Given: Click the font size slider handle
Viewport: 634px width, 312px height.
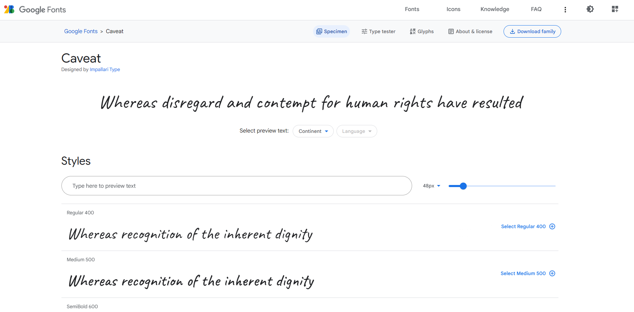Looking at the screenshot, I should tap(463, 186).
